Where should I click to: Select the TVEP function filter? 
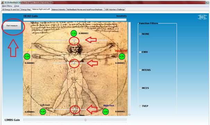coord(140,106)
